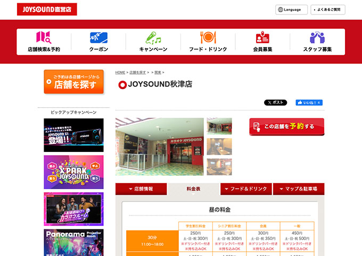The width and height of the screenshot is (362, 256).
Task: Open 店舗を探す breadcrumb link
Action: 137,73
